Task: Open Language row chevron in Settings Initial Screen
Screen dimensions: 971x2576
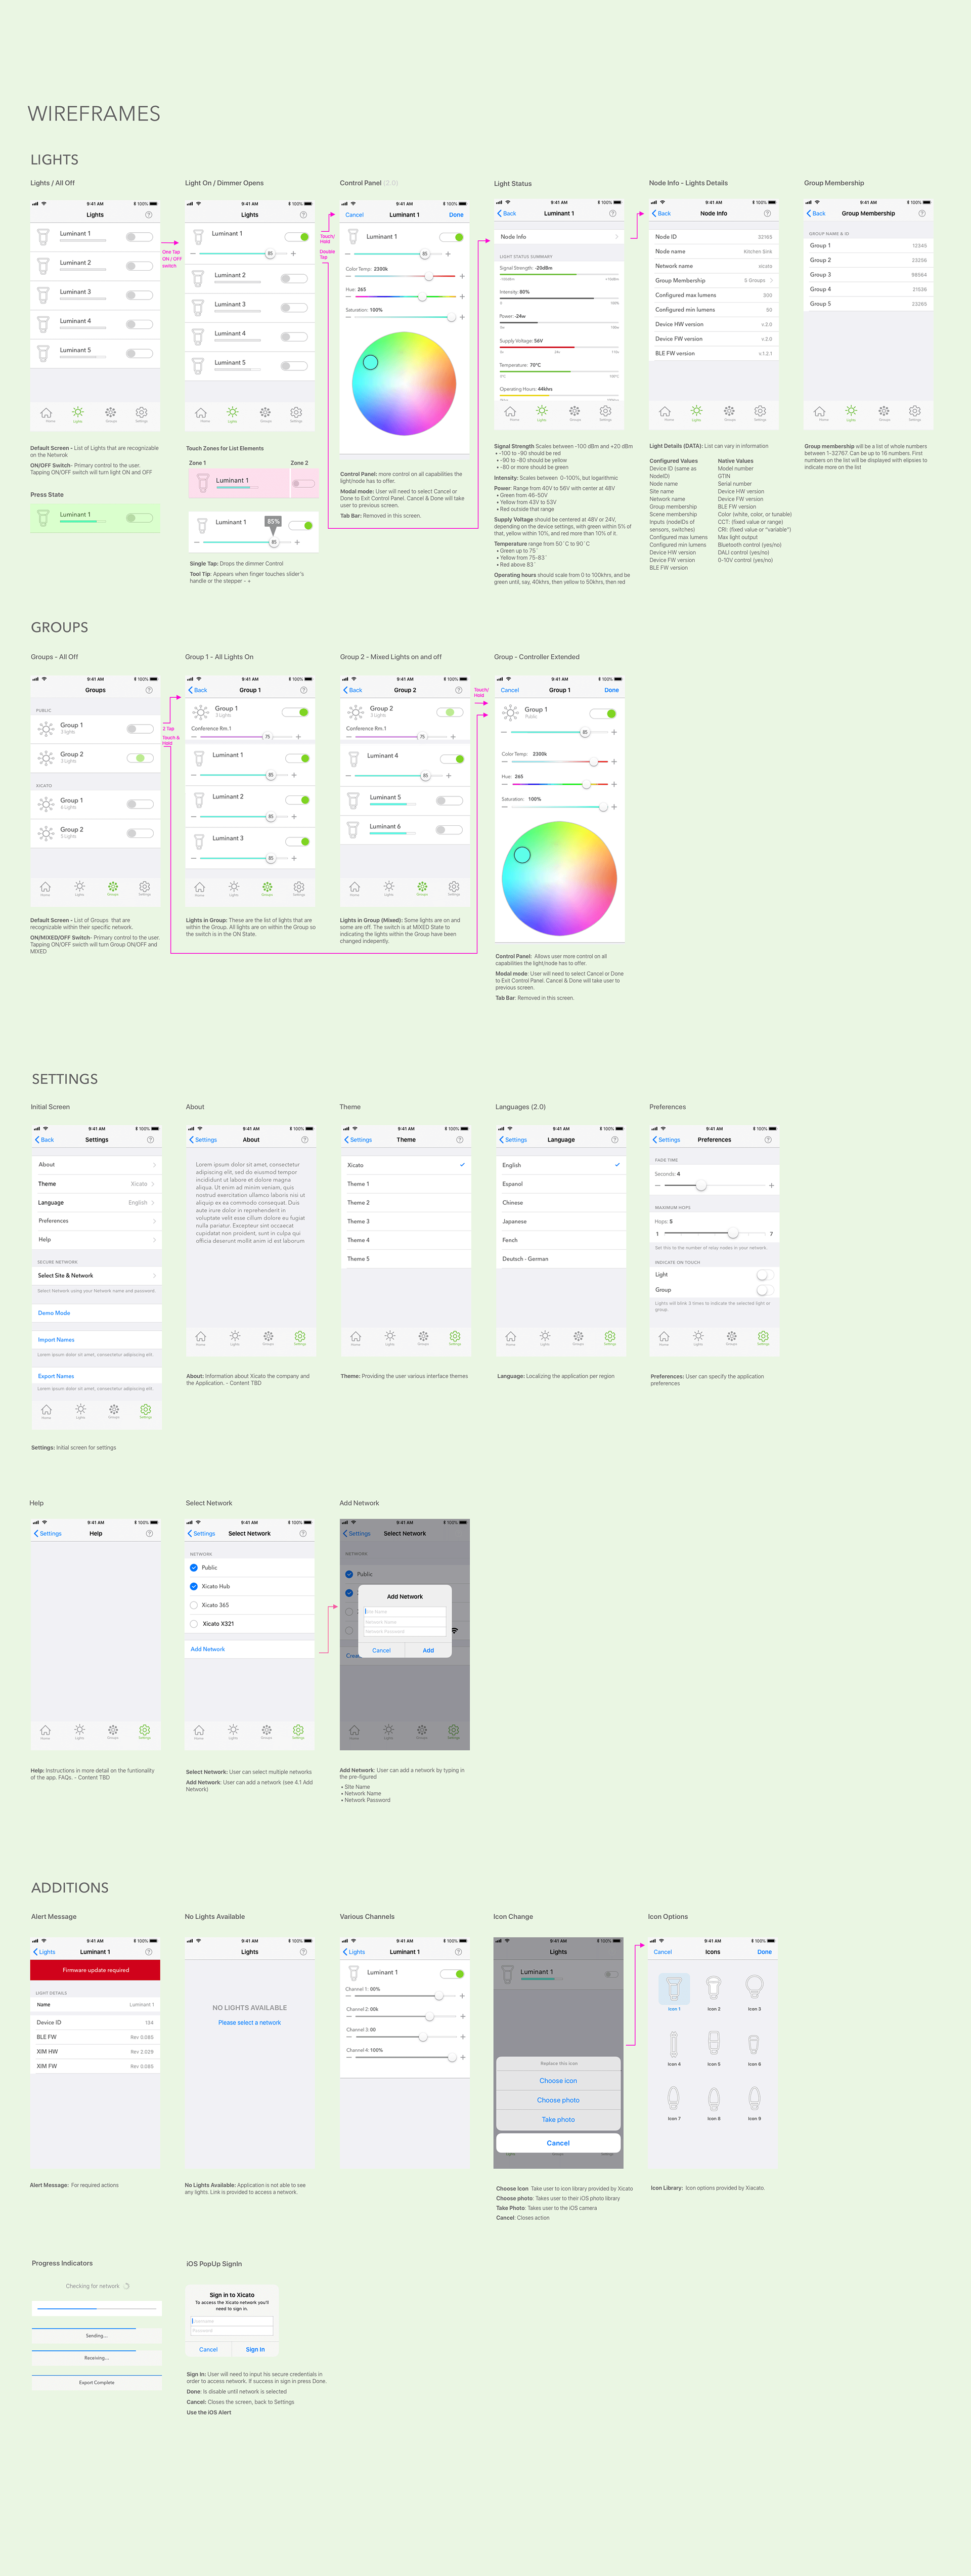Action: [154, 1203]
